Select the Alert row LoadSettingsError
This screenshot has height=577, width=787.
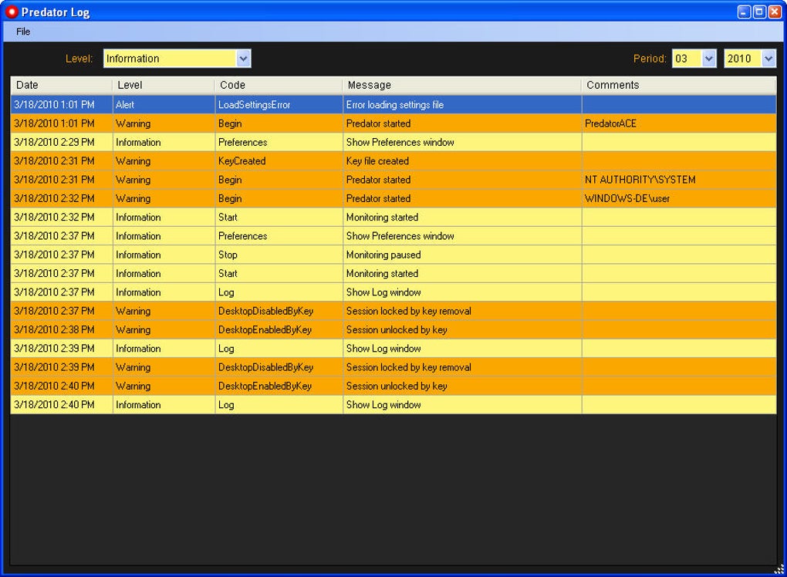click(x=393, y=104)
